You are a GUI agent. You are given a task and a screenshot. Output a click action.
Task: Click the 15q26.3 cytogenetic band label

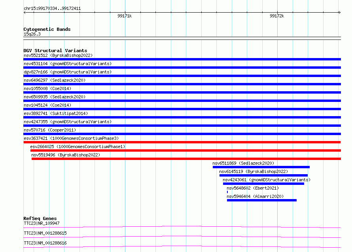pyautogui.click(x=32, y=34)
